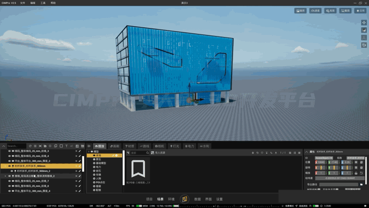Toggle visibility eye of 楼梯_整体楼梯_25_mm_前缘_8
This screenshot has width=369, height=208.
tap(9, 186)
